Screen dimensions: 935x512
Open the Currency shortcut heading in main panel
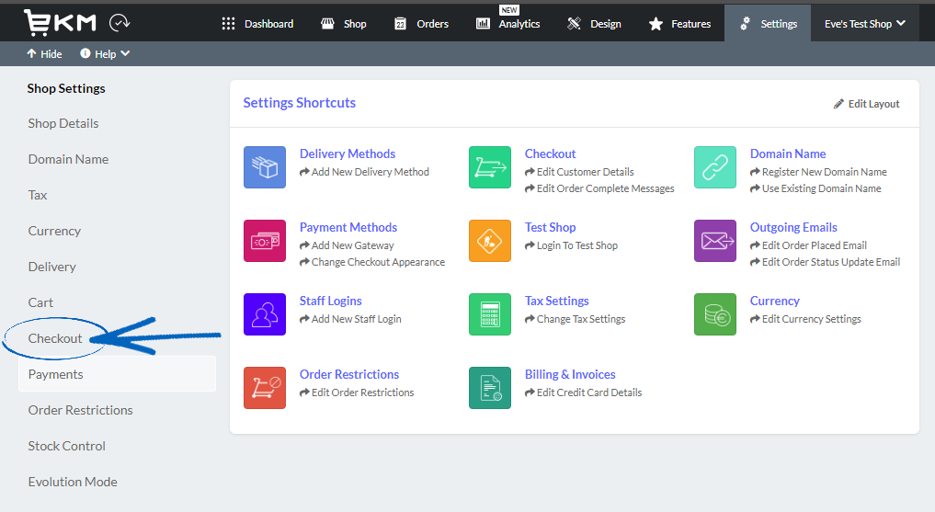coord(775,301)
